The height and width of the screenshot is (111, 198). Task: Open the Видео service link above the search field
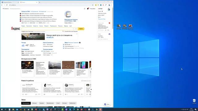(x=23, y=26)
